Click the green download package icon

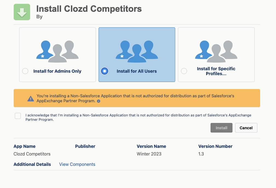coord(22,12)
